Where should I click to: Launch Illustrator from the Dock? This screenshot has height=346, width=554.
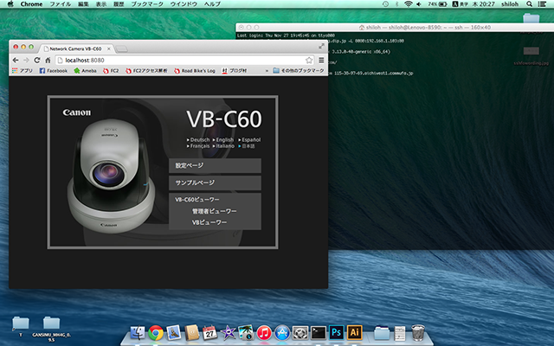354,332
